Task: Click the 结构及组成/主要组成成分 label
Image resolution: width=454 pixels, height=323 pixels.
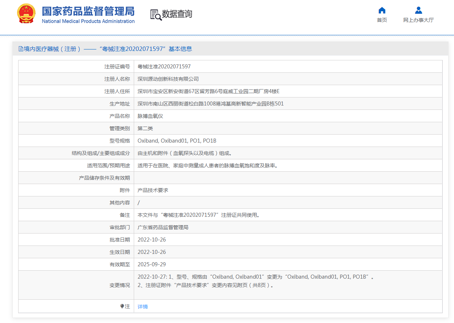Action: click(x=101, y=153)
